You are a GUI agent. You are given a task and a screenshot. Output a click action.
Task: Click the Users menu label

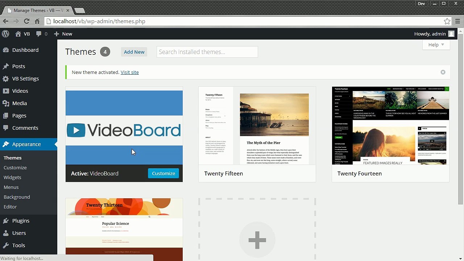[19, 233]
